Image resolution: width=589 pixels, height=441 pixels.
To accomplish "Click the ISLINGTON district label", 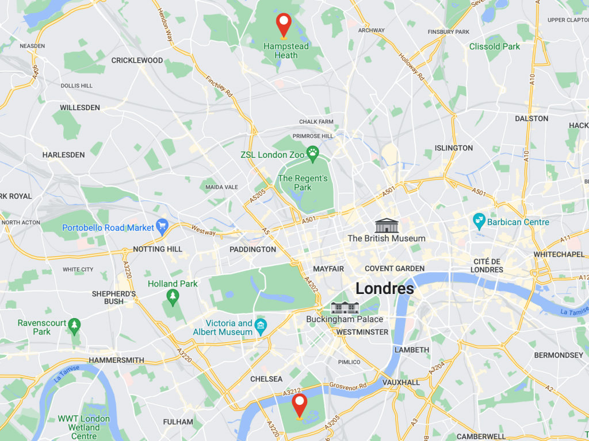I will (454, 148).
